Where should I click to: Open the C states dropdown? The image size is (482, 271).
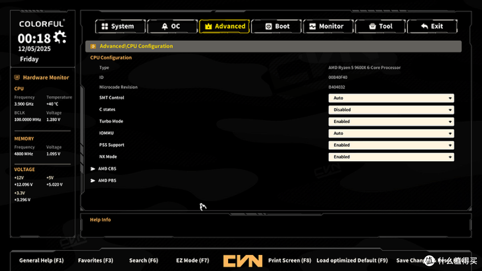point(391,110)
